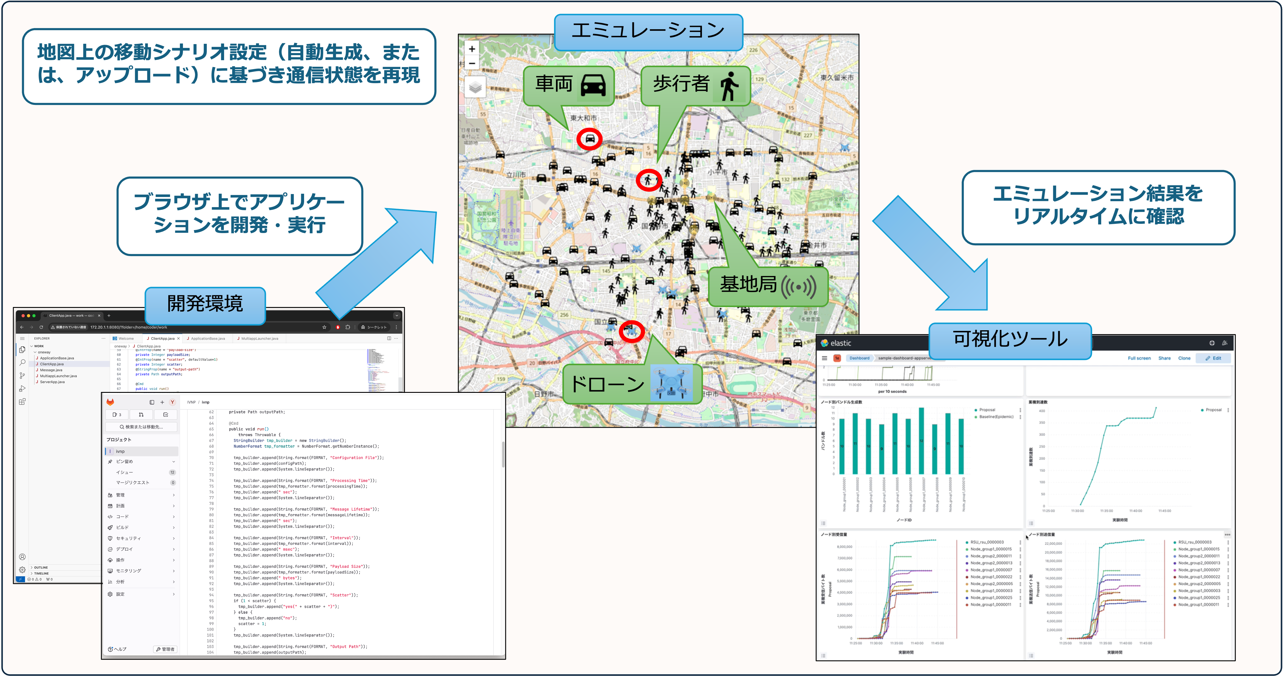Toggle legend of ノード別送信量 panel
The height and width of the screenshot is (676, 1283).
click(1031, 656)
